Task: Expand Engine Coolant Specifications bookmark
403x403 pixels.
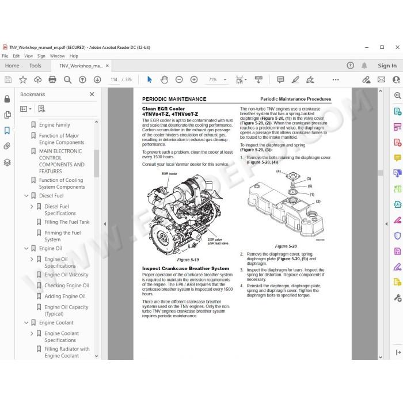Action: click(32, 333)
